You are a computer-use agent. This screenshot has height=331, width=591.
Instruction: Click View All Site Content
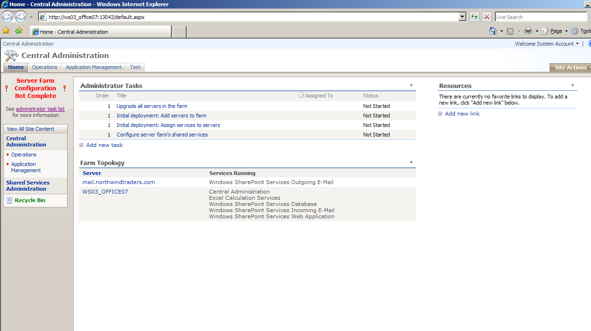(x=30, y=129)
